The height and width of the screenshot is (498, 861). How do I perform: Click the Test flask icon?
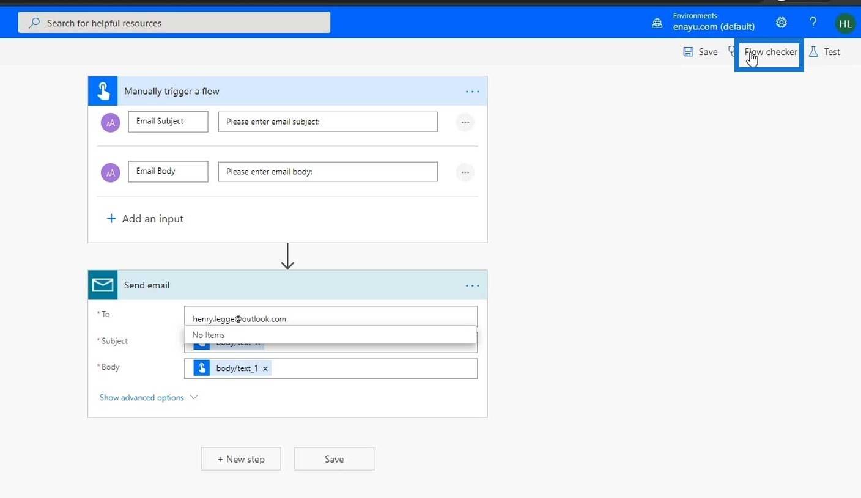tap(813, 52)
